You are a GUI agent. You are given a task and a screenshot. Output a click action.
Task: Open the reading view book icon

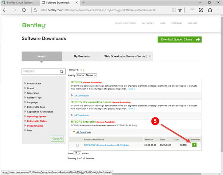click(173, 10)
